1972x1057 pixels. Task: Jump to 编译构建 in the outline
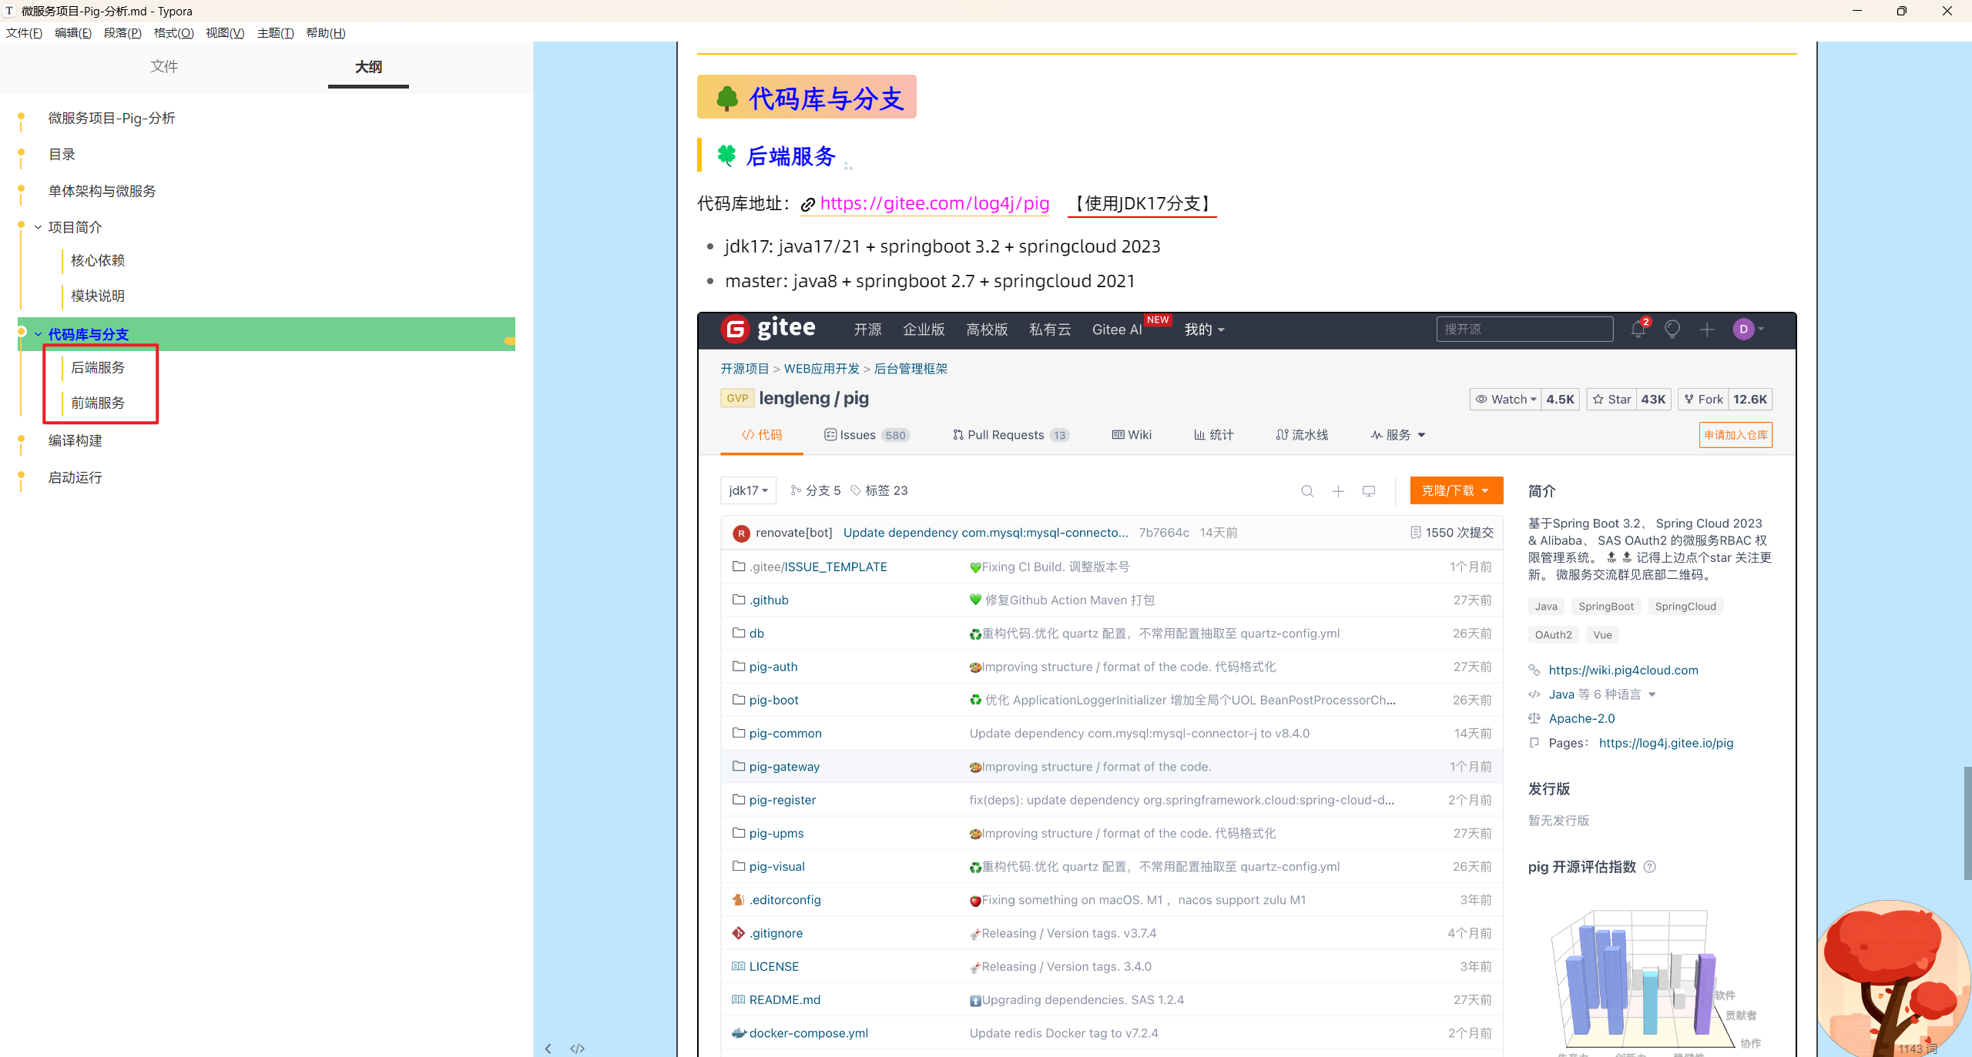pyautogui.click(x=75, y=440)
